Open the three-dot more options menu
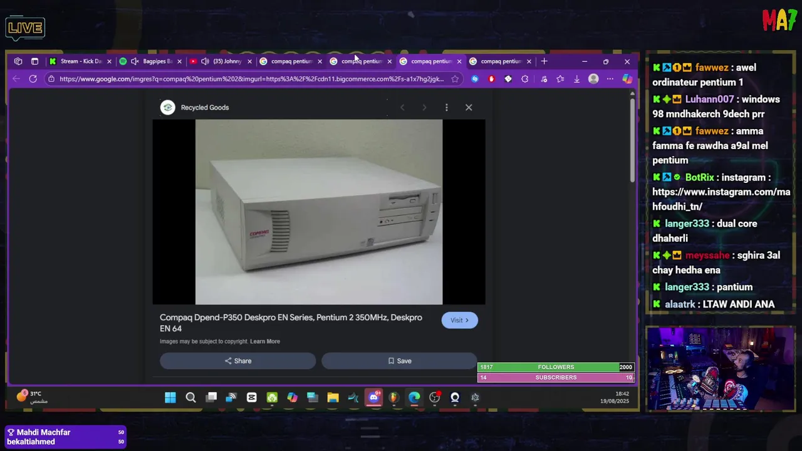 [x=446, y=107]
